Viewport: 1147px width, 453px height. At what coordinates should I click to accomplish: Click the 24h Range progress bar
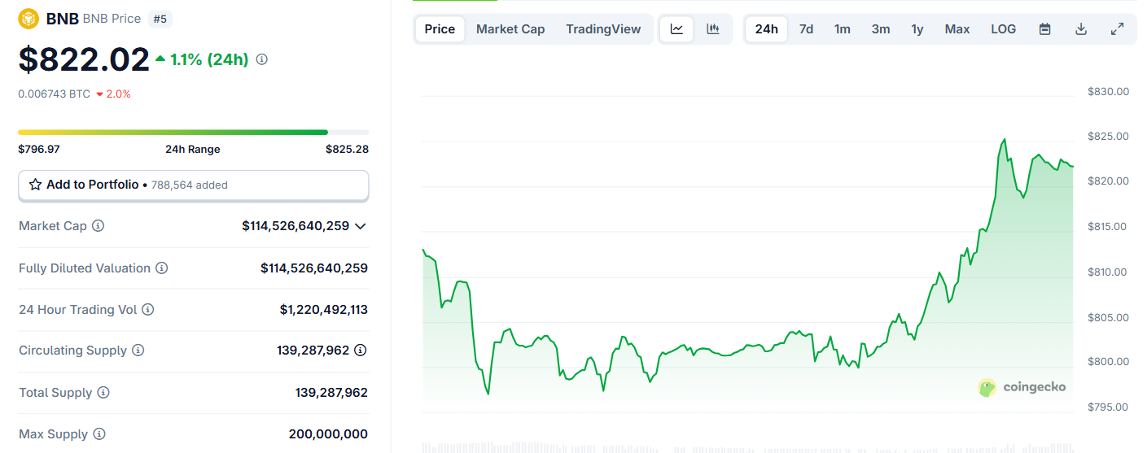(194, 132)
